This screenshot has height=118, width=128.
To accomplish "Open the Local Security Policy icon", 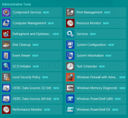I will click(x=6, y=77).
